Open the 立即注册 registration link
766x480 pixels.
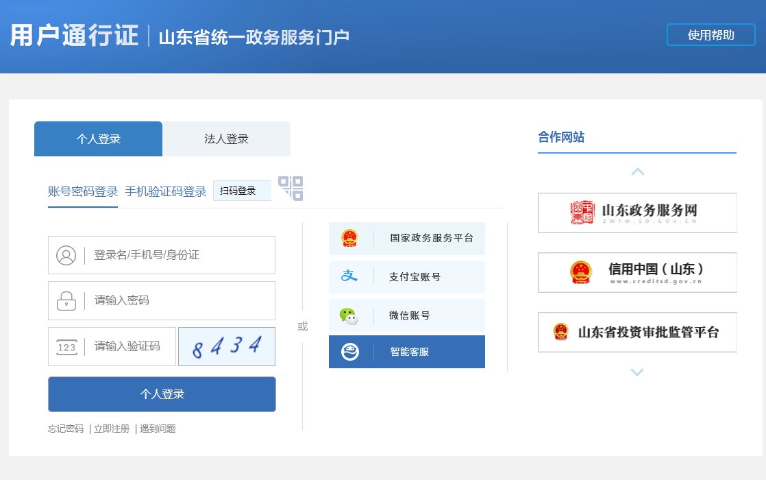(x=112, y=429)
